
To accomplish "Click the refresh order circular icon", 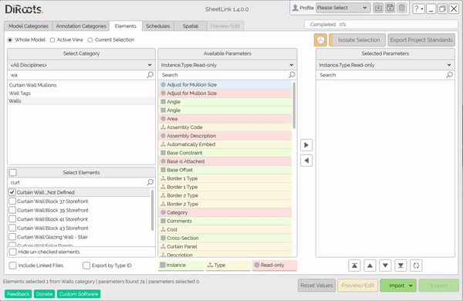I will 416,265.
